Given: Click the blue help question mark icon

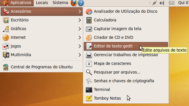Looking at the screenshot, I should pyautogui.click(x=81, y=3).
